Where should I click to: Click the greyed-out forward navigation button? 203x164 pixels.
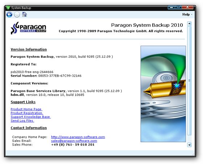(x=17, y=14)
